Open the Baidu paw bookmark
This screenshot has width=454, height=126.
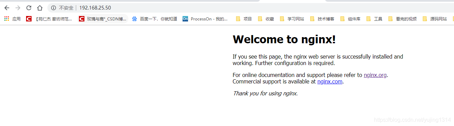click(x=154, y=19)
